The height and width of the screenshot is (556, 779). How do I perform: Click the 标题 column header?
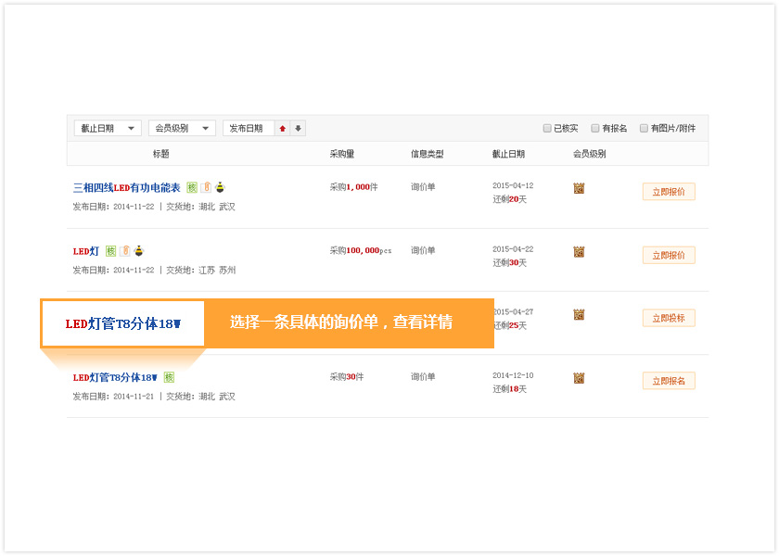point(161,154)
